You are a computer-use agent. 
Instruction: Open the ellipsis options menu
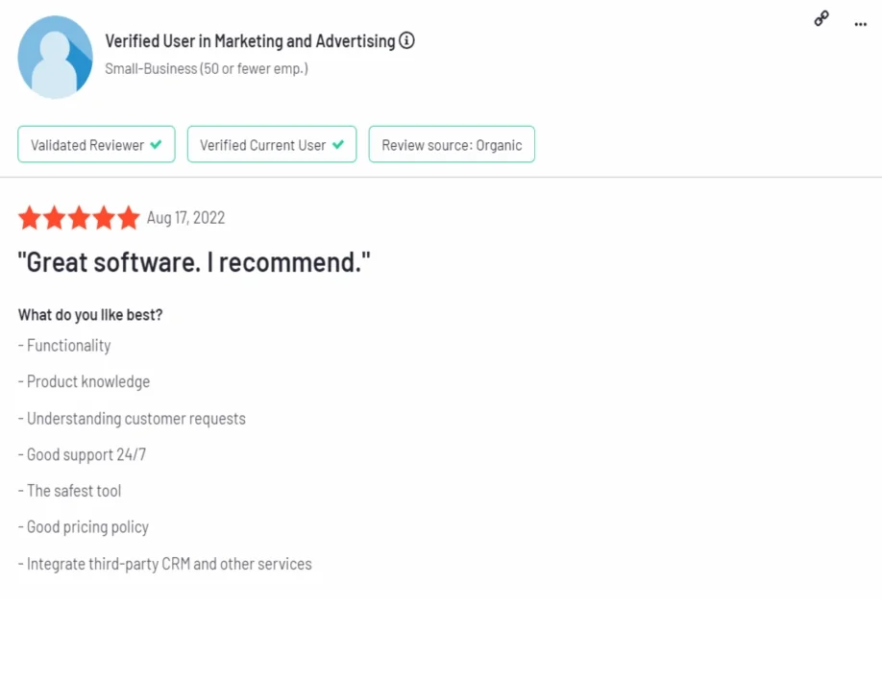(x=860, y=24)
